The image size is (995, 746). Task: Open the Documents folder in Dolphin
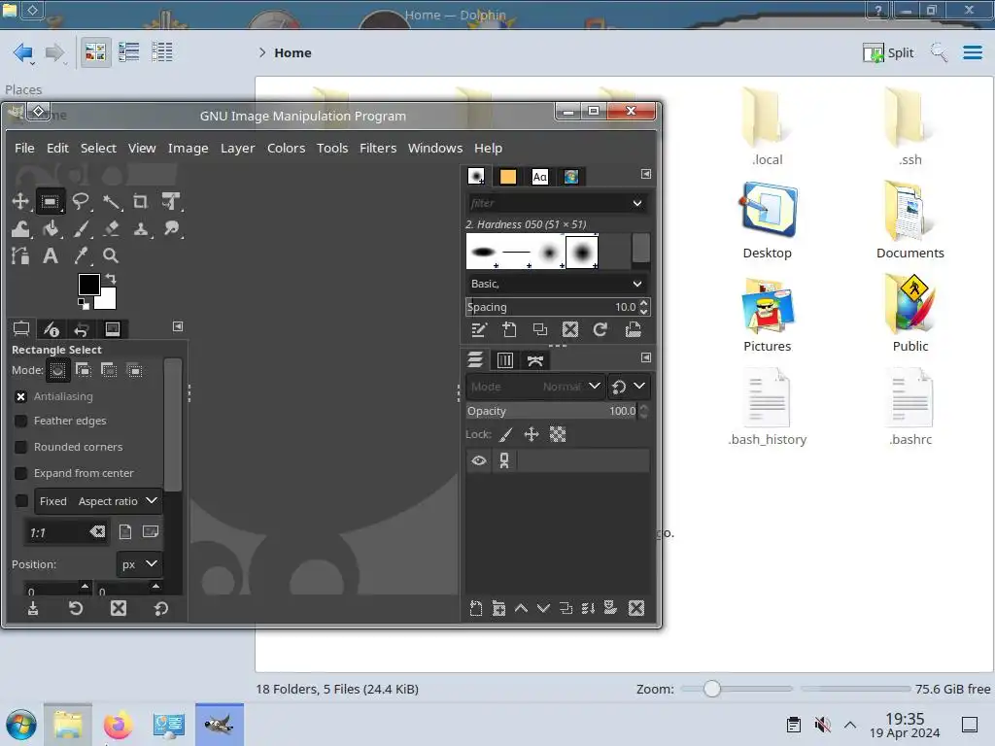pos(909,220)
